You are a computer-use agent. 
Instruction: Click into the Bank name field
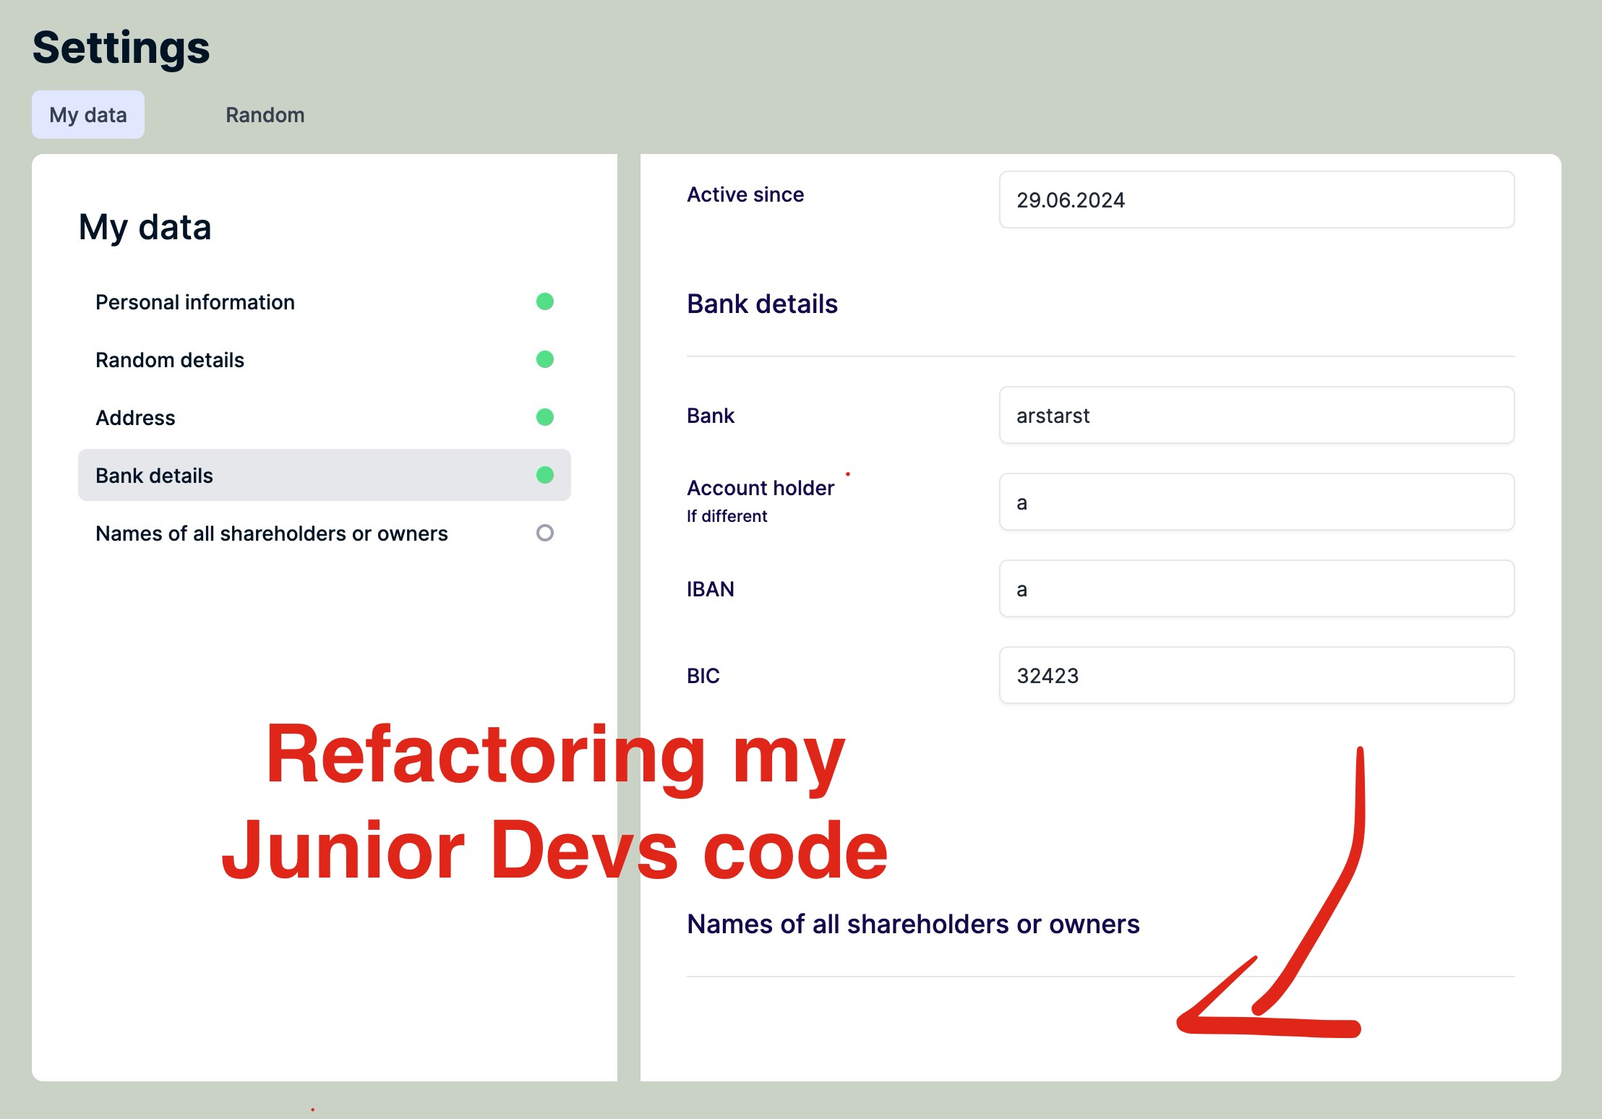pyautogui.click(x=1256, y=416)
